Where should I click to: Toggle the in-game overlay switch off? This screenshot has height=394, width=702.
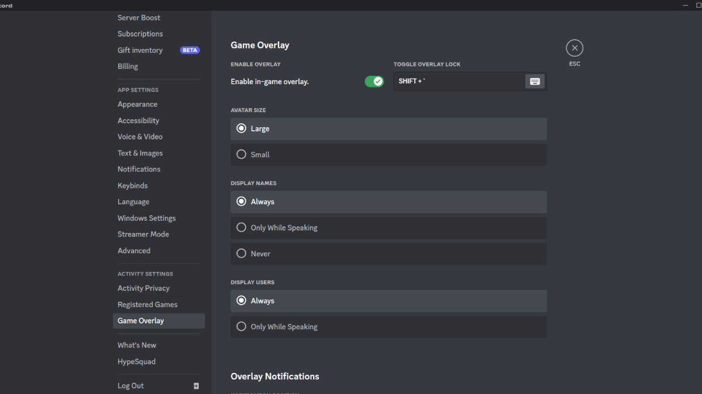[x=374, y=81]
